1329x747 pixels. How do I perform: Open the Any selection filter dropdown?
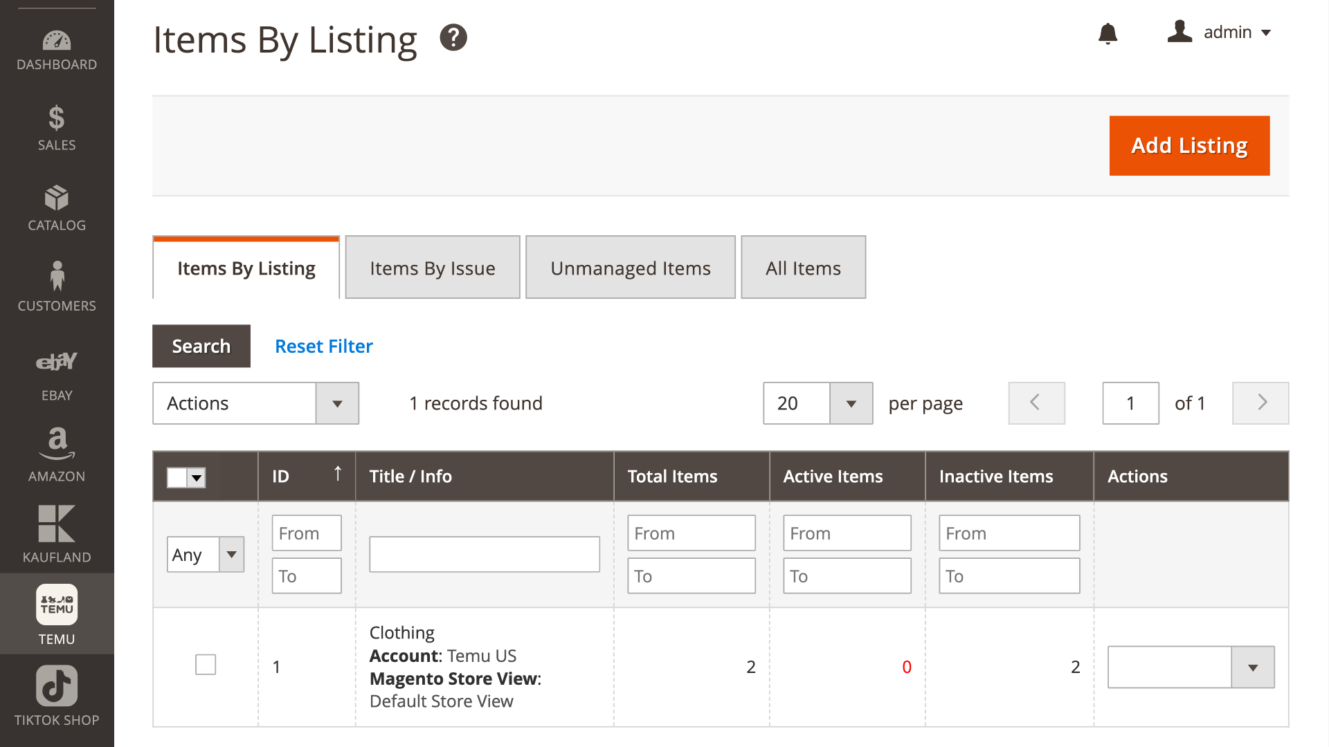coord(206,555)
